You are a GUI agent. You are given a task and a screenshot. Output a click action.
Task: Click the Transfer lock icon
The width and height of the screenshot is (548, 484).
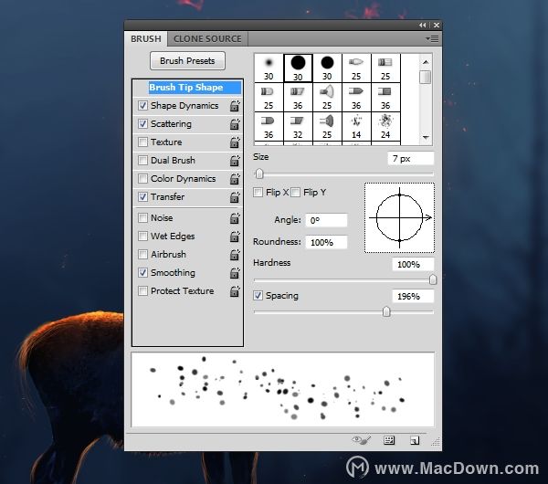pyautogui.click(x=235, y=197)
